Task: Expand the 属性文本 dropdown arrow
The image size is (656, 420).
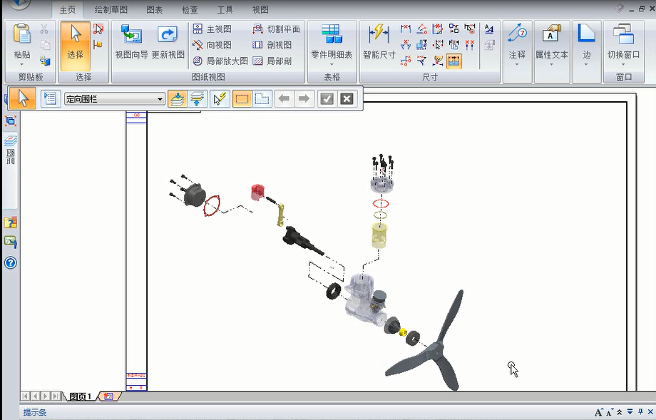Action: click(551, 65)
